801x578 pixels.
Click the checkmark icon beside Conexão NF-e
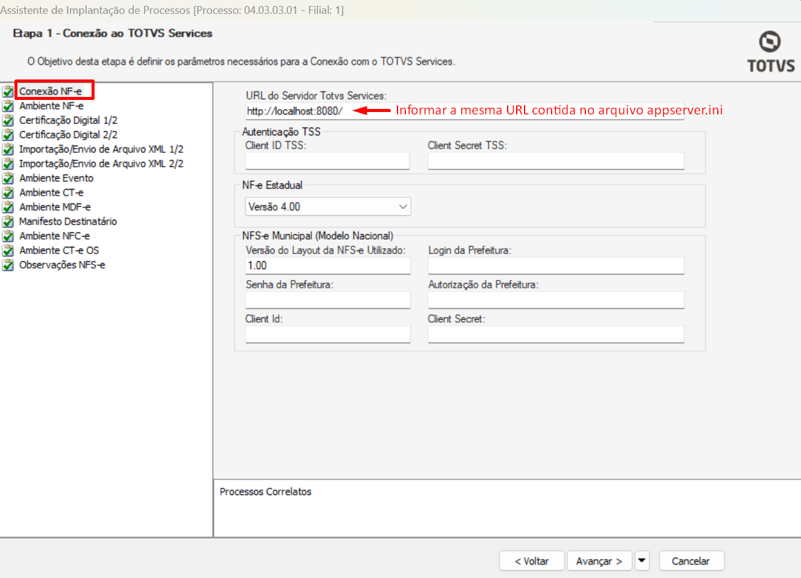point(8,92)
